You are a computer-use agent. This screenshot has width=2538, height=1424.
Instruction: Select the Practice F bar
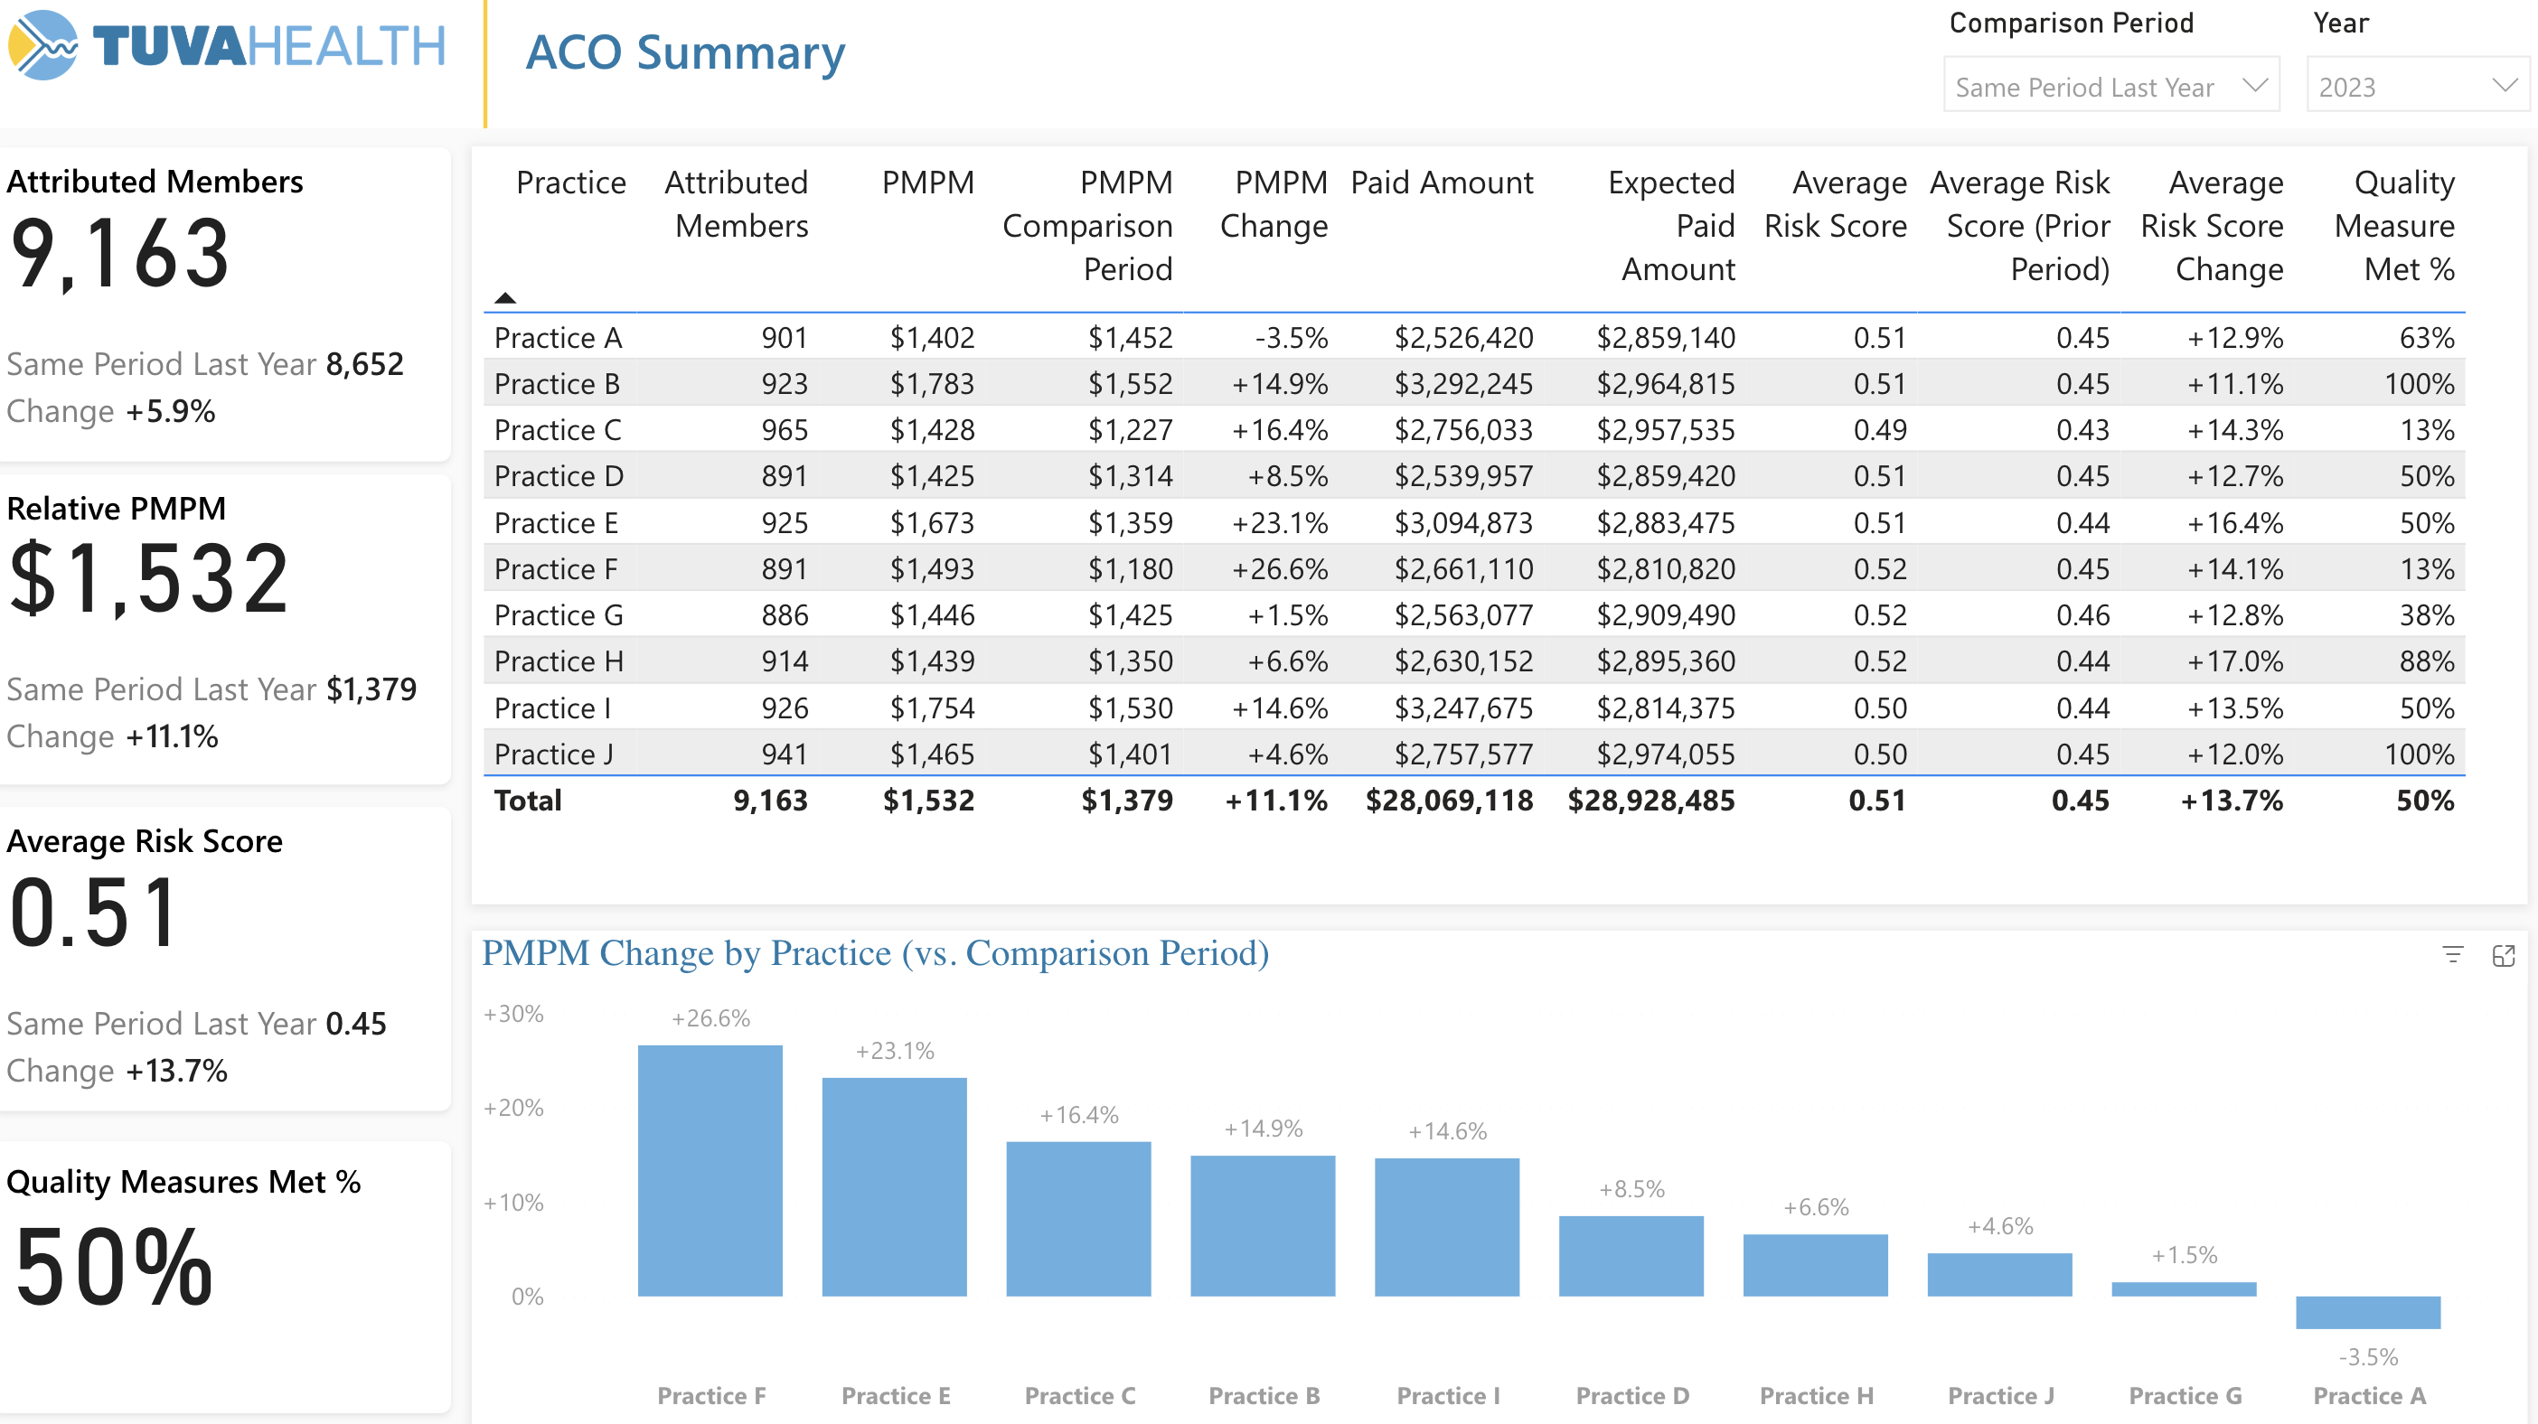click(710, 1170)
